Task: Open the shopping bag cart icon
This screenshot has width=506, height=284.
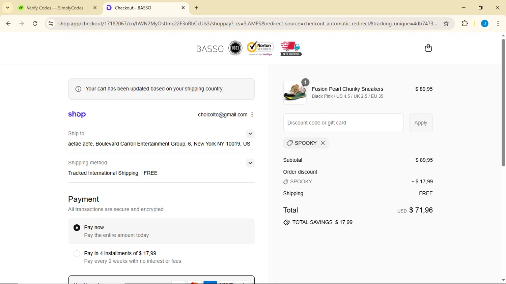Action: click(x=428, y=48)
